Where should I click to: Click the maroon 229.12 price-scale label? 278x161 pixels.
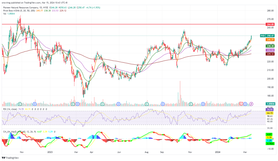pos(270,54)
